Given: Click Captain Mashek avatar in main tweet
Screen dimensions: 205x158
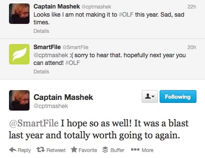Looking at the screenshot, I should 19,100.
